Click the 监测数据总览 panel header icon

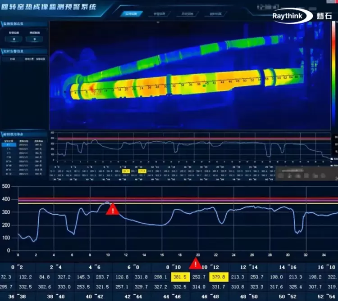pos(2,24)
